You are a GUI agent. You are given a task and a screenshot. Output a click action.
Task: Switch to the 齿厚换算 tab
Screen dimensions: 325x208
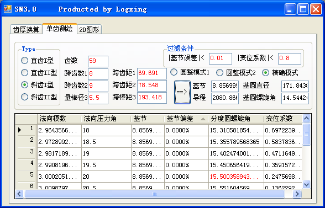pos(26,29)
